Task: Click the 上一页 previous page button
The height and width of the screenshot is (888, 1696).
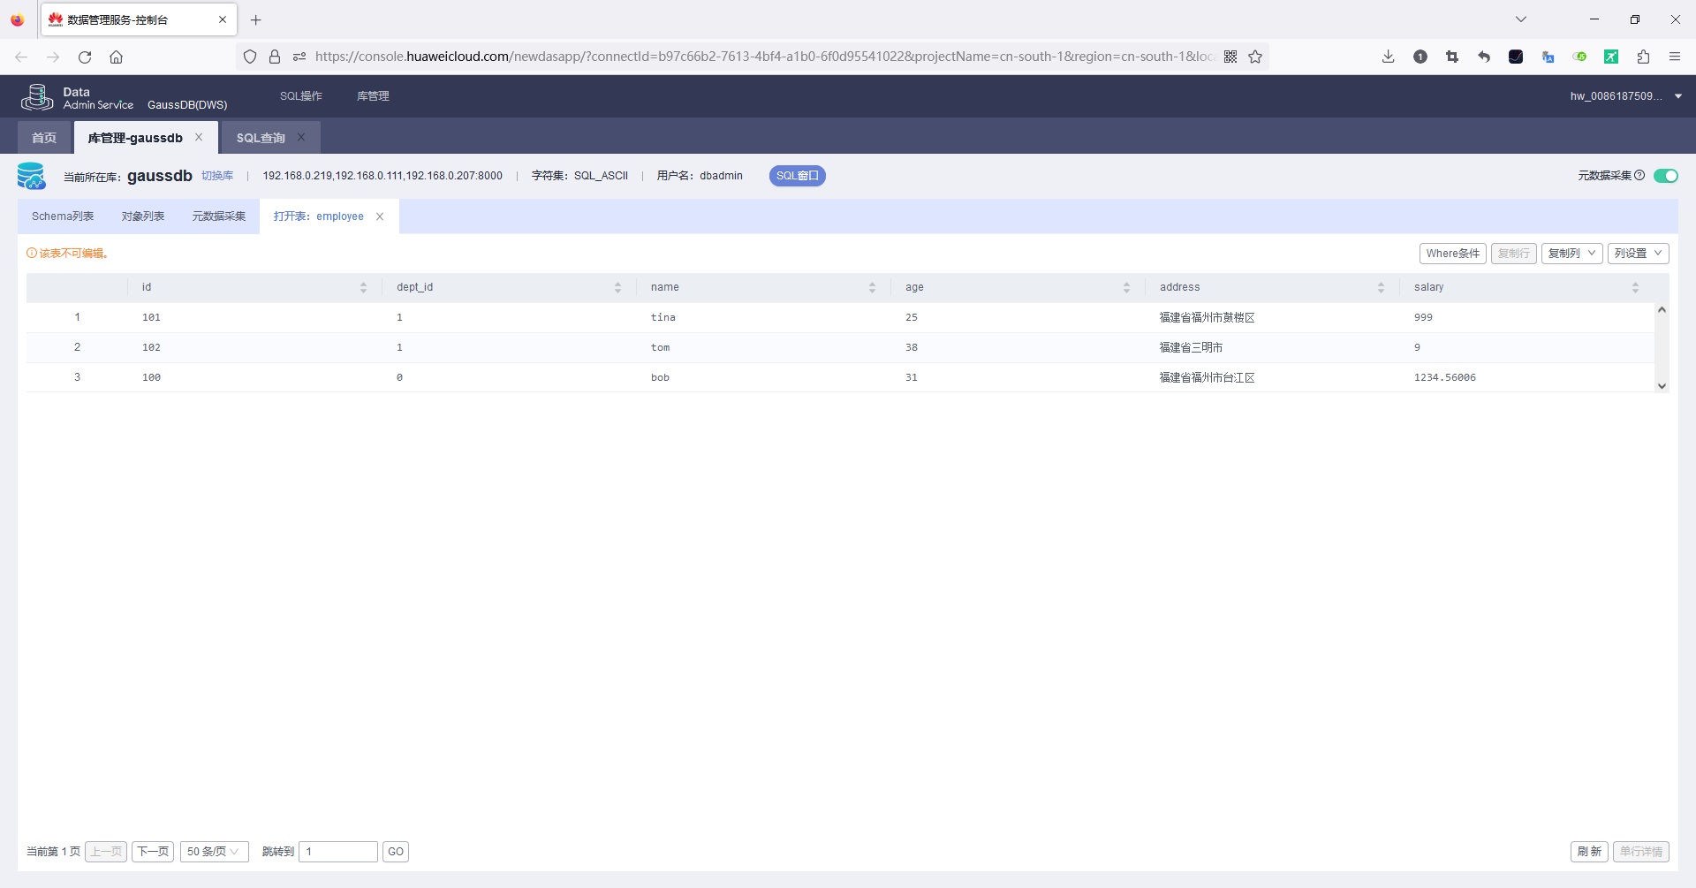Action: pos(106,852)
